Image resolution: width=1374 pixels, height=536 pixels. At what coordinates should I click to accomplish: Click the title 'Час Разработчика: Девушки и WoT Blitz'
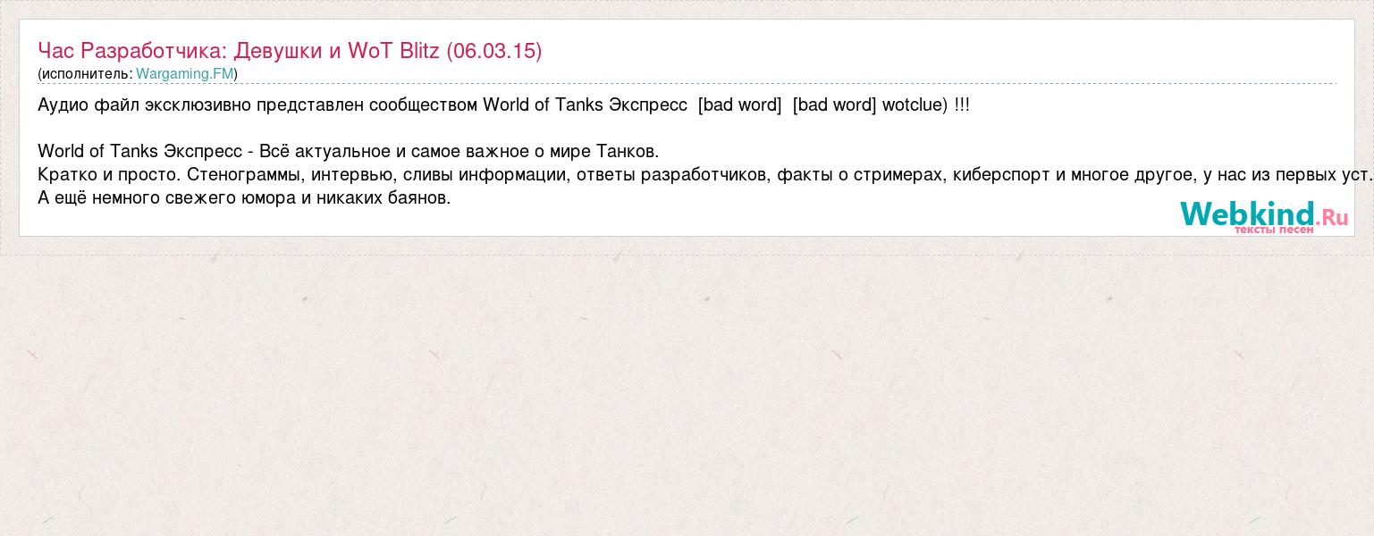(x=290, y=51)
